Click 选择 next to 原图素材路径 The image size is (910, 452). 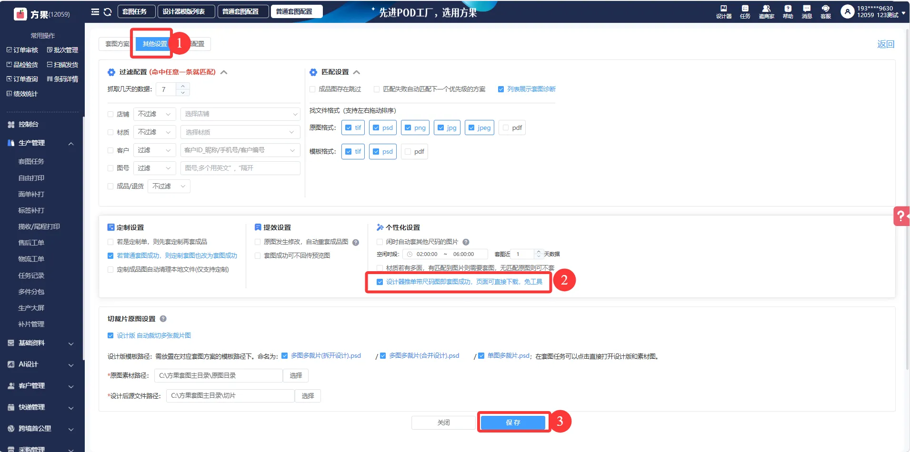coord(296,375)
